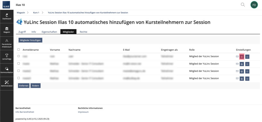This screenshot has width=262, height=122.
Task: Click the edit icon in the first member row
Action: coord(242,57)
